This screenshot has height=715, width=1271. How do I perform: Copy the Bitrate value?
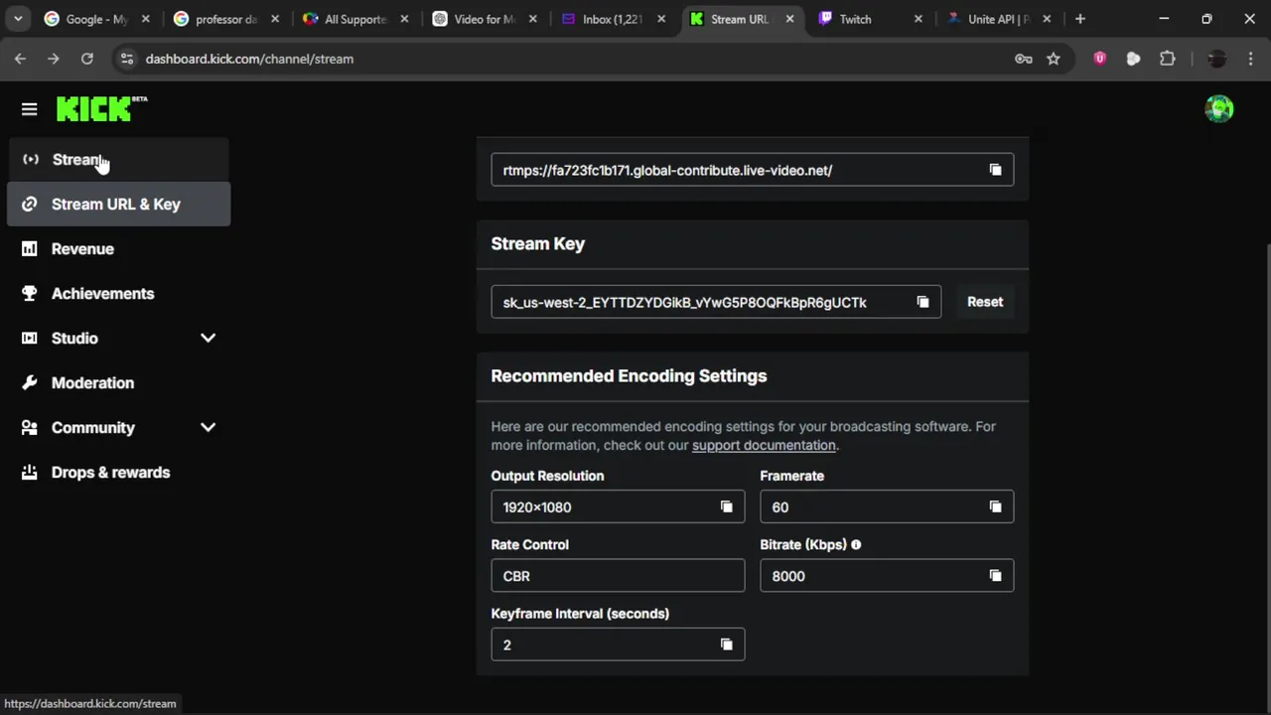pos(995,576)
